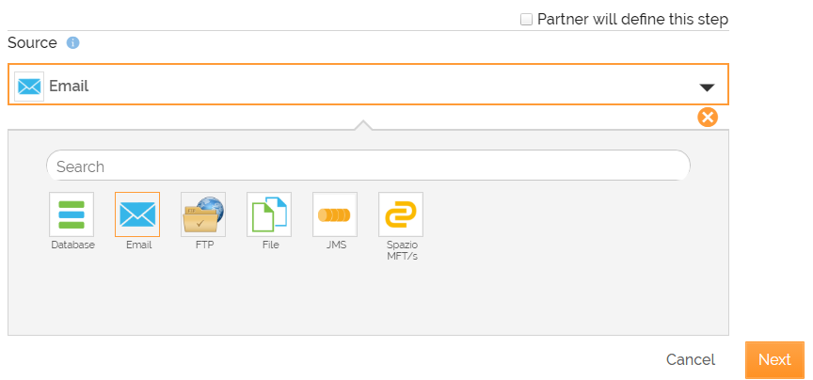813x380 pixels.
Task: Focus the Search input field
Action: point(368,166)
